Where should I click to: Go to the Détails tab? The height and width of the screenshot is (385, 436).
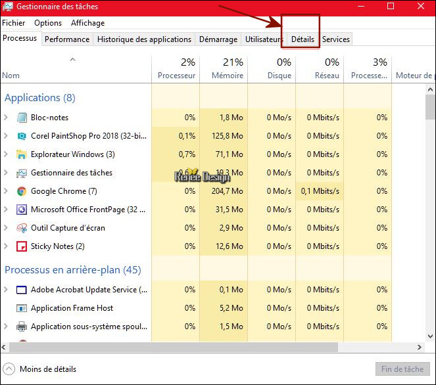303,39
